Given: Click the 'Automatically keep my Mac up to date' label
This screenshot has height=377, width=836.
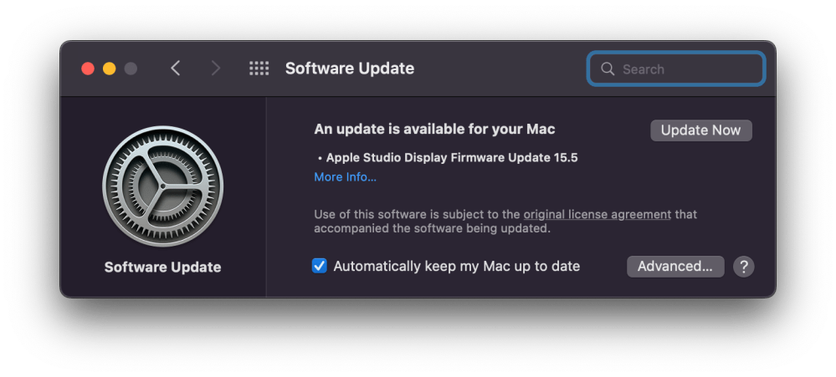Looking at the screenshot, I should (x=456, y=266).
